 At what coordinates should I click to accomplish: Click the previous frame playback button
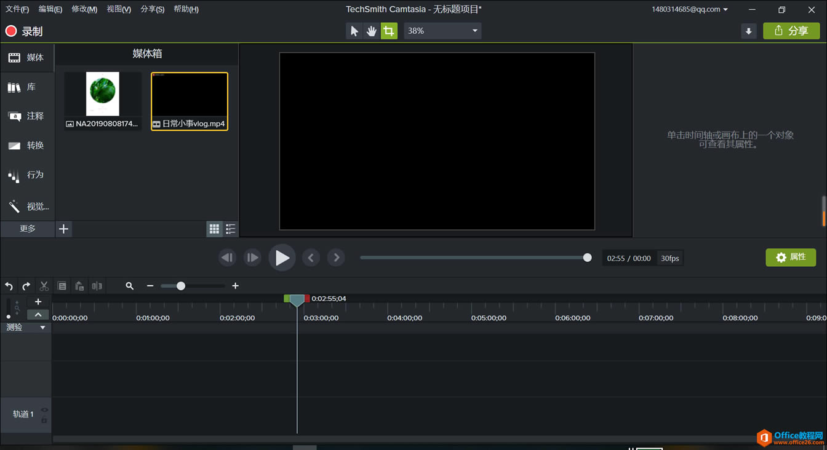pyautogui.click(x=227, y=258)
